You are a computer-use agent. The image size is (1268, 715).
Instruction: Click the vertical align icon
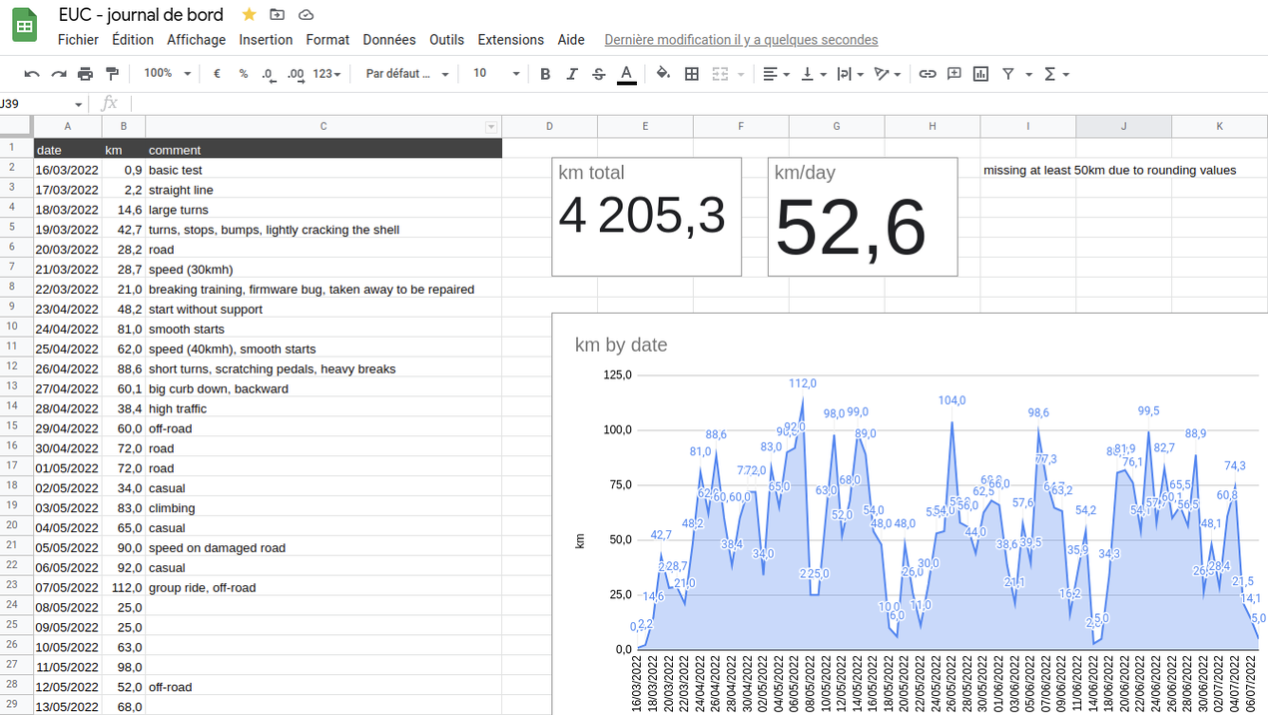(x=808, y=74)
